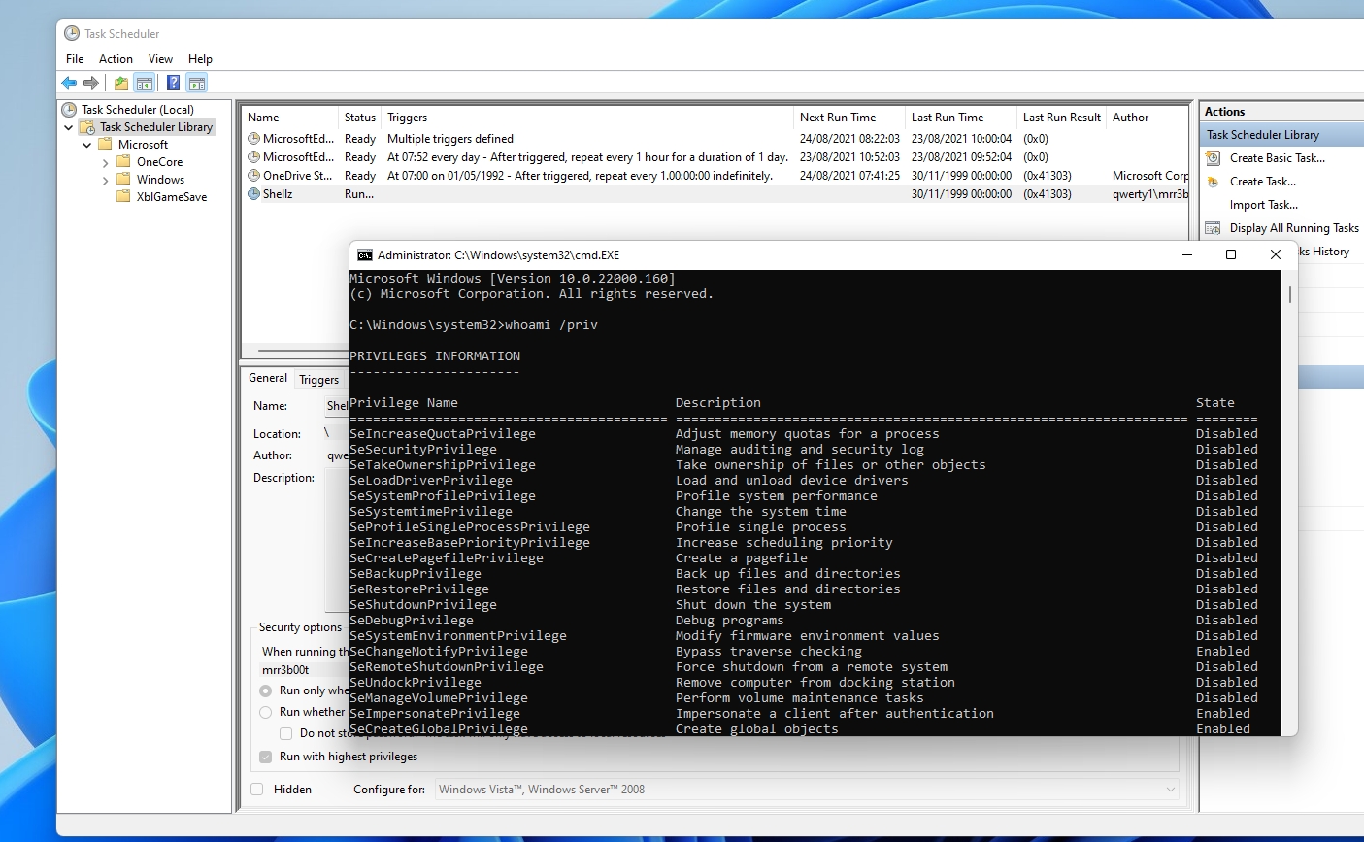Image resolution: width=1364 pixels, height=842 pixels.
Task: Click Create Task… in Actions pane
Action: click(x=1262, y=182)
